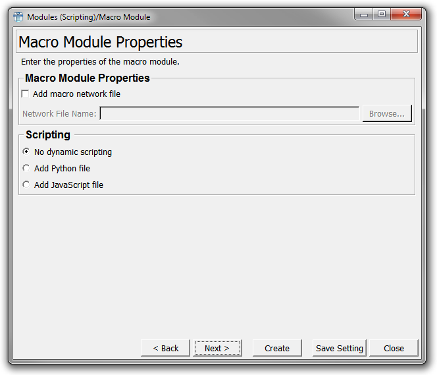Screen dimensions: 437x375
Task: Click the Network File Name label
Action: click(x=59, y=114)
